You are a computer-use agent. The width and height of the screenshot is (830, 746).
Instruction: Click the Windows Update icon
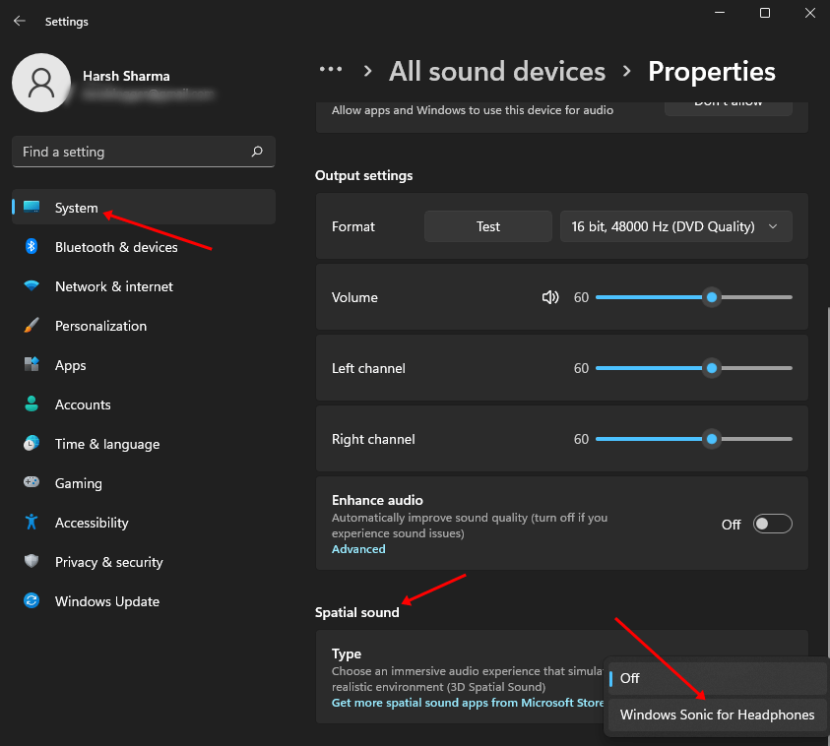point(32,601)
